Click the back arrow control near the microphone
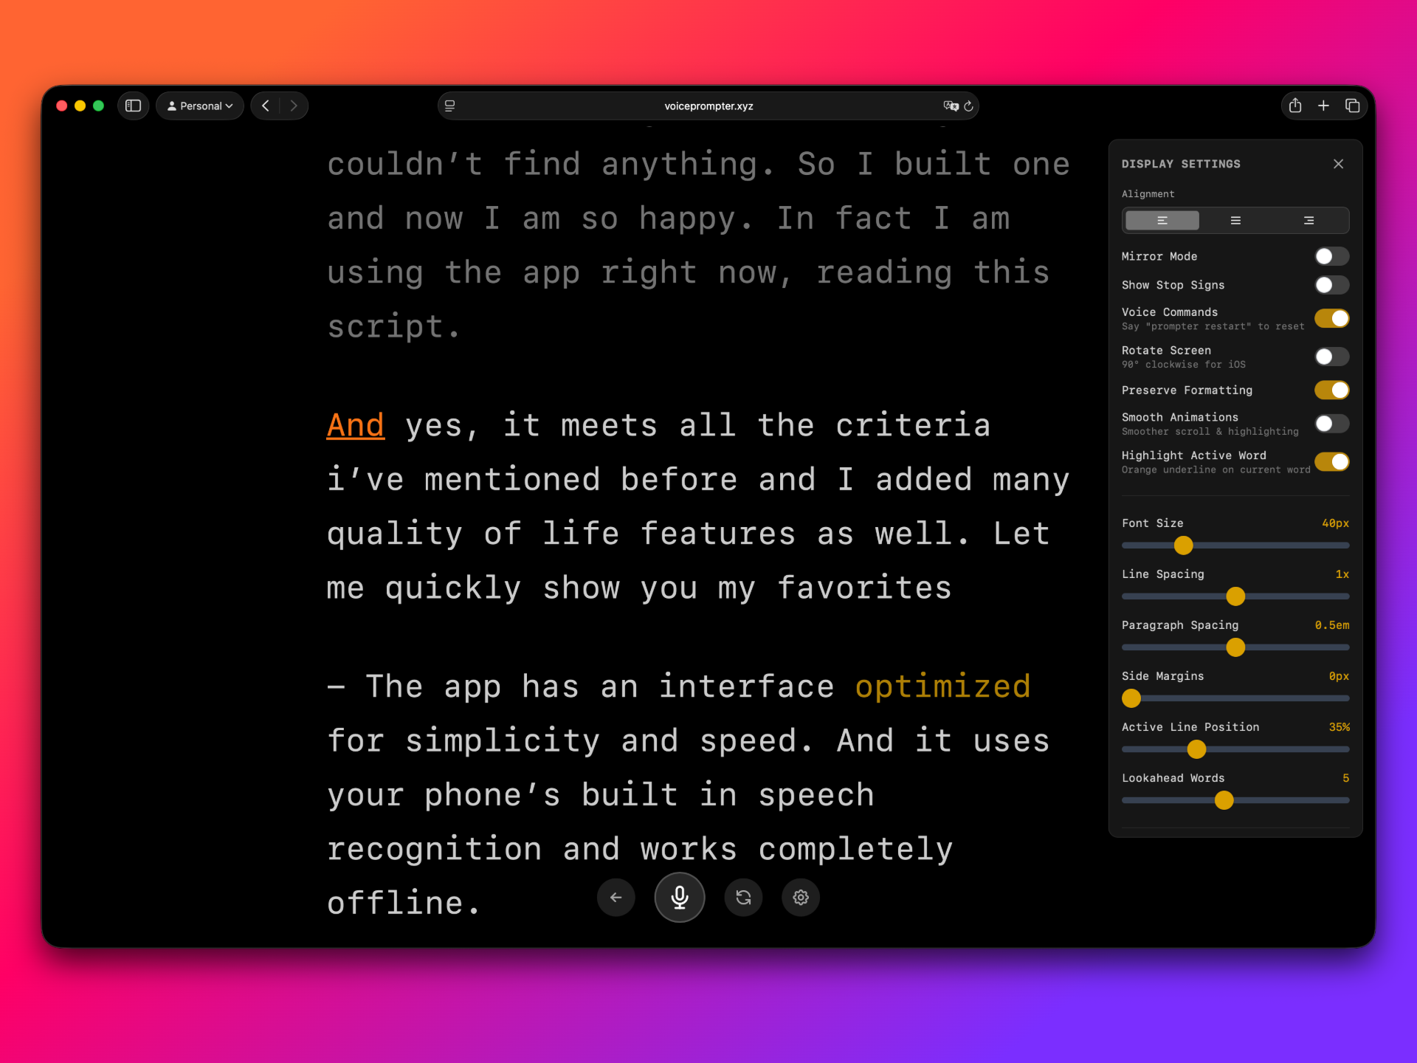This screenshot has height=1063, width=1417. [616, 898]
